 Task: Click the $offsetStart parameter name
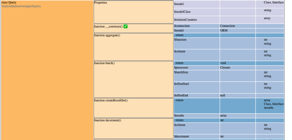182,84
